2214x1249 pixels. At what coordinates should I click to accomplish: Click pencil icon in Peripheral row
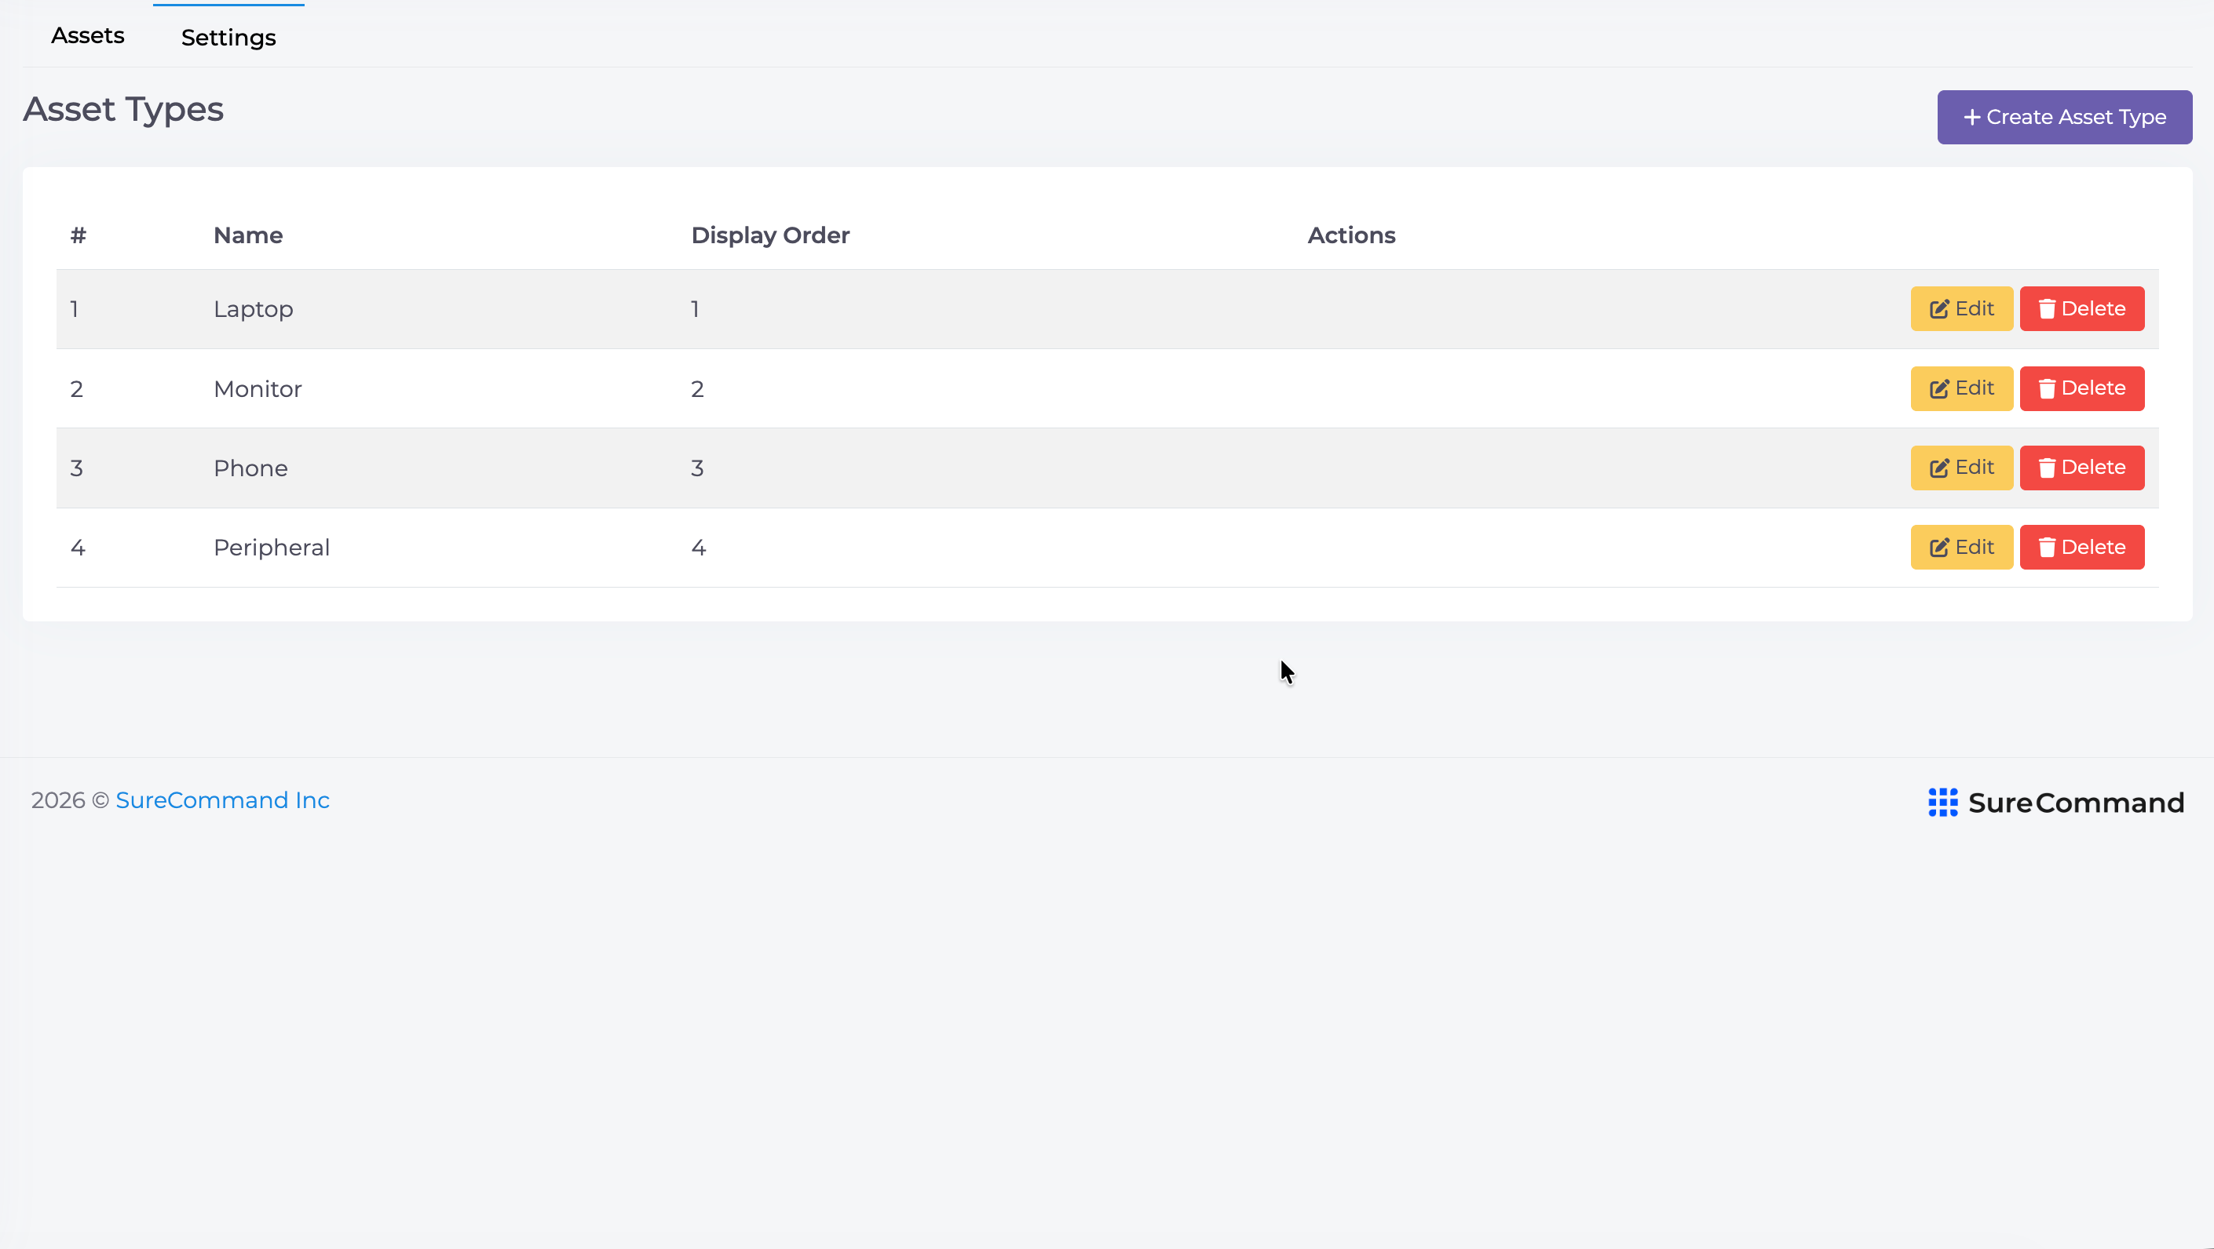[1939, 548]
